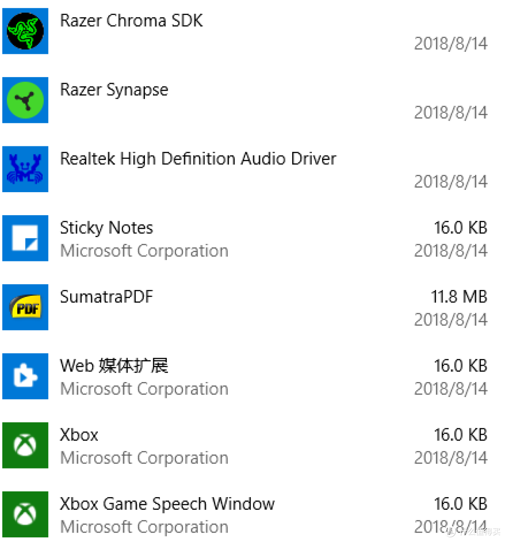Click 16.0 KB size of Xbox Game Speech Window
The height and width of the screenshot is (542, 505).
(461, 504)
